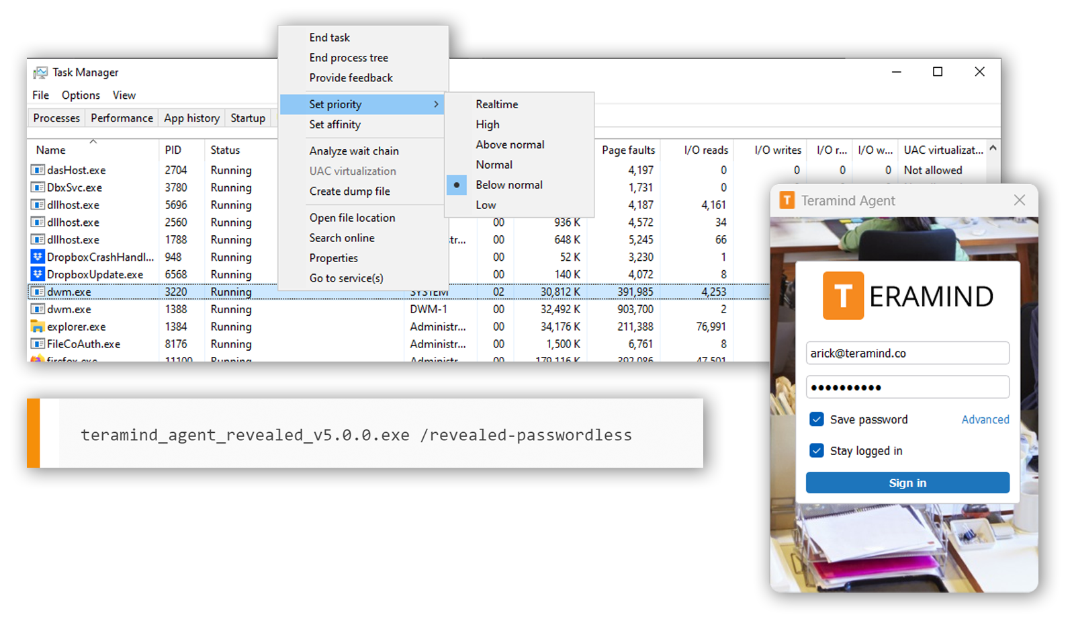Screen dimensions: 1072x625
Task: Open the Advanced link
Action: [985, 419]
